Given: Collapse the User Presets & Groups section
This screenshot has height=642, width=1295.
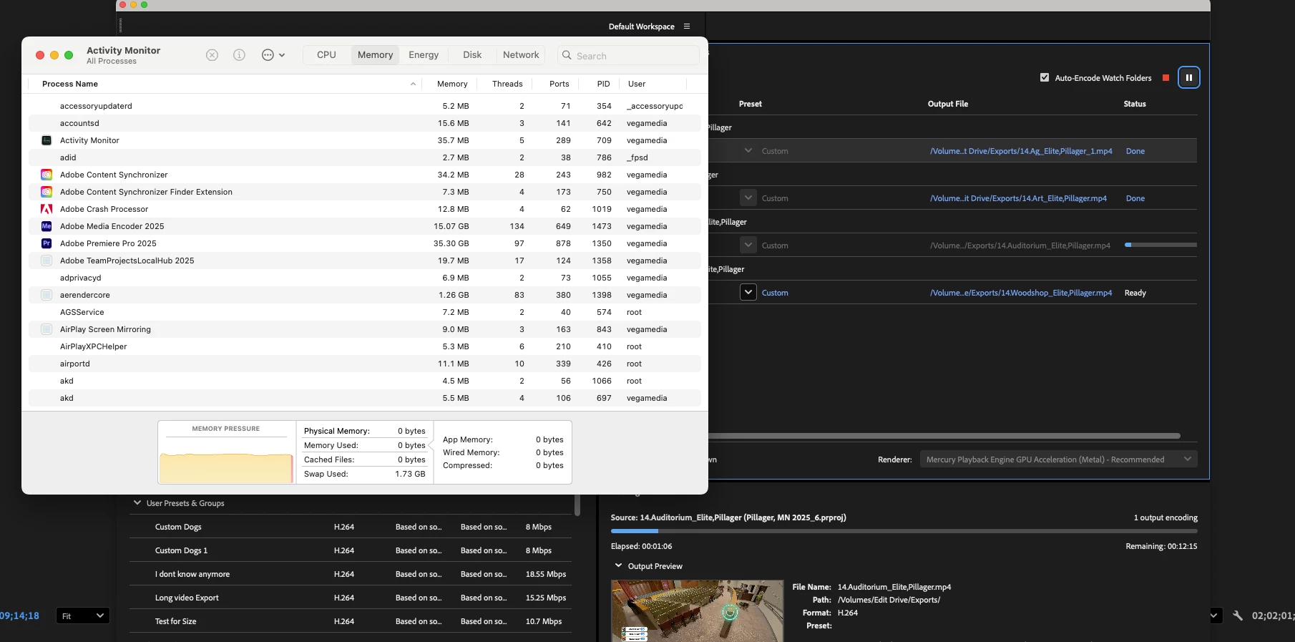Looking at the screenshot, I should coord(137,503).
